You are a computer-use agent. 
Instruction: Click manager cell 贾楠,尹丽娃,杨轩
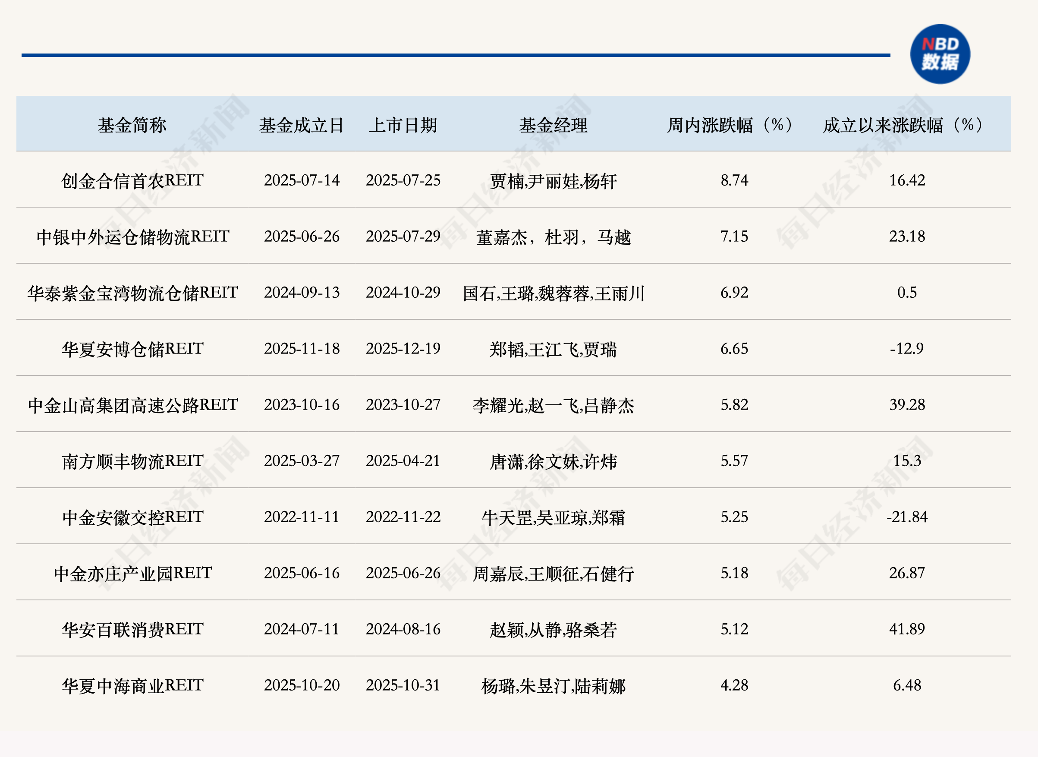click(554, 181)
